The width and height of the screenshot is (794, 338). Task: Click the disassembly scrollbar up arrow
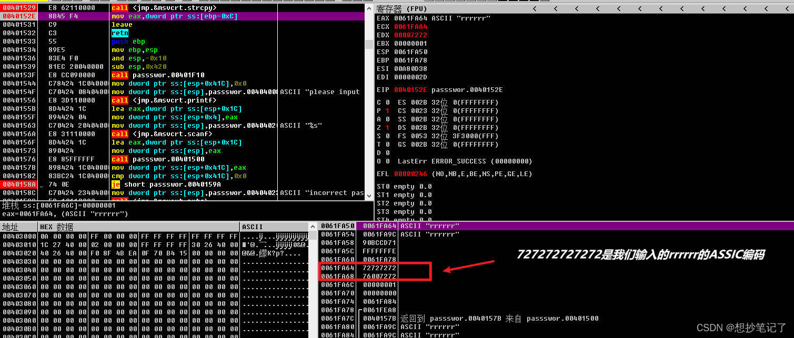[369, 8]
